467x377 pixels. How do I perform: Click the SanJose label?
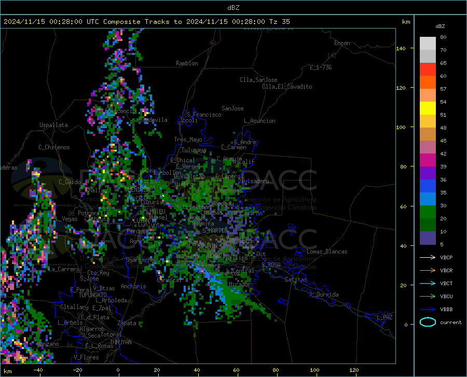pos(232,108)
